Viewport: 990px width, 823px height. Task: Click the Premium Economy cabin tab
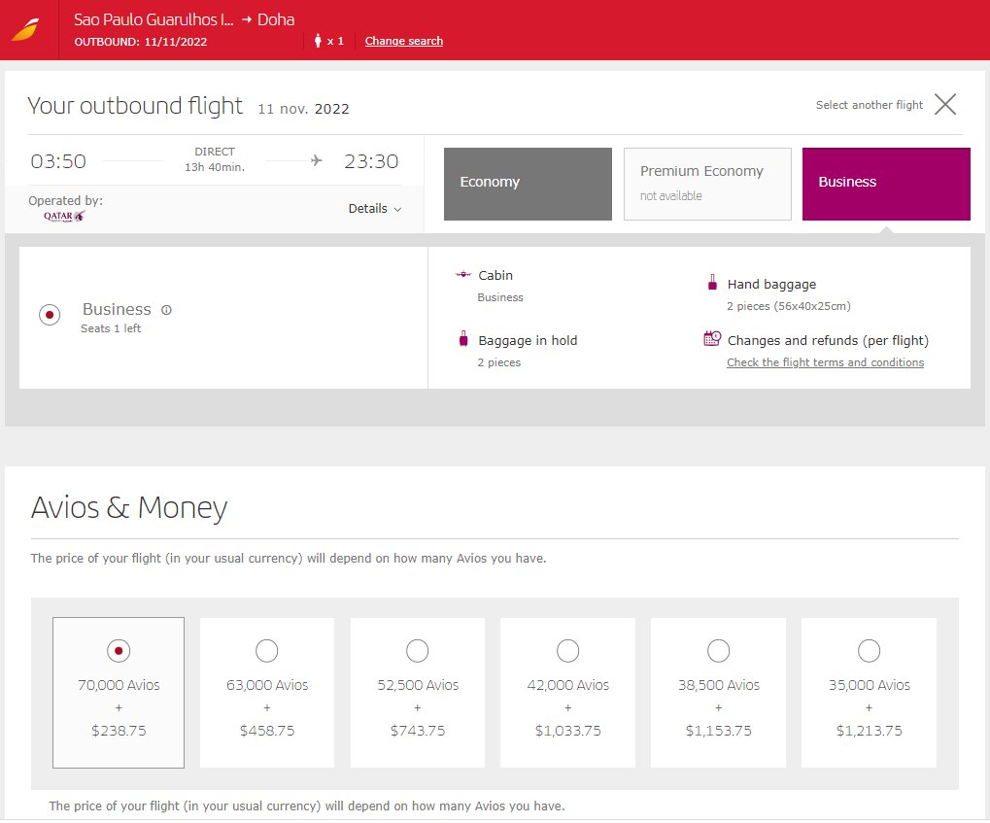[x=707, y=184]
